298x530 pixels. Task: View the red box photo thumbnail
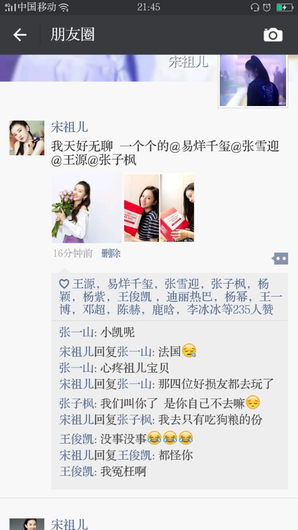pos(159,208)
